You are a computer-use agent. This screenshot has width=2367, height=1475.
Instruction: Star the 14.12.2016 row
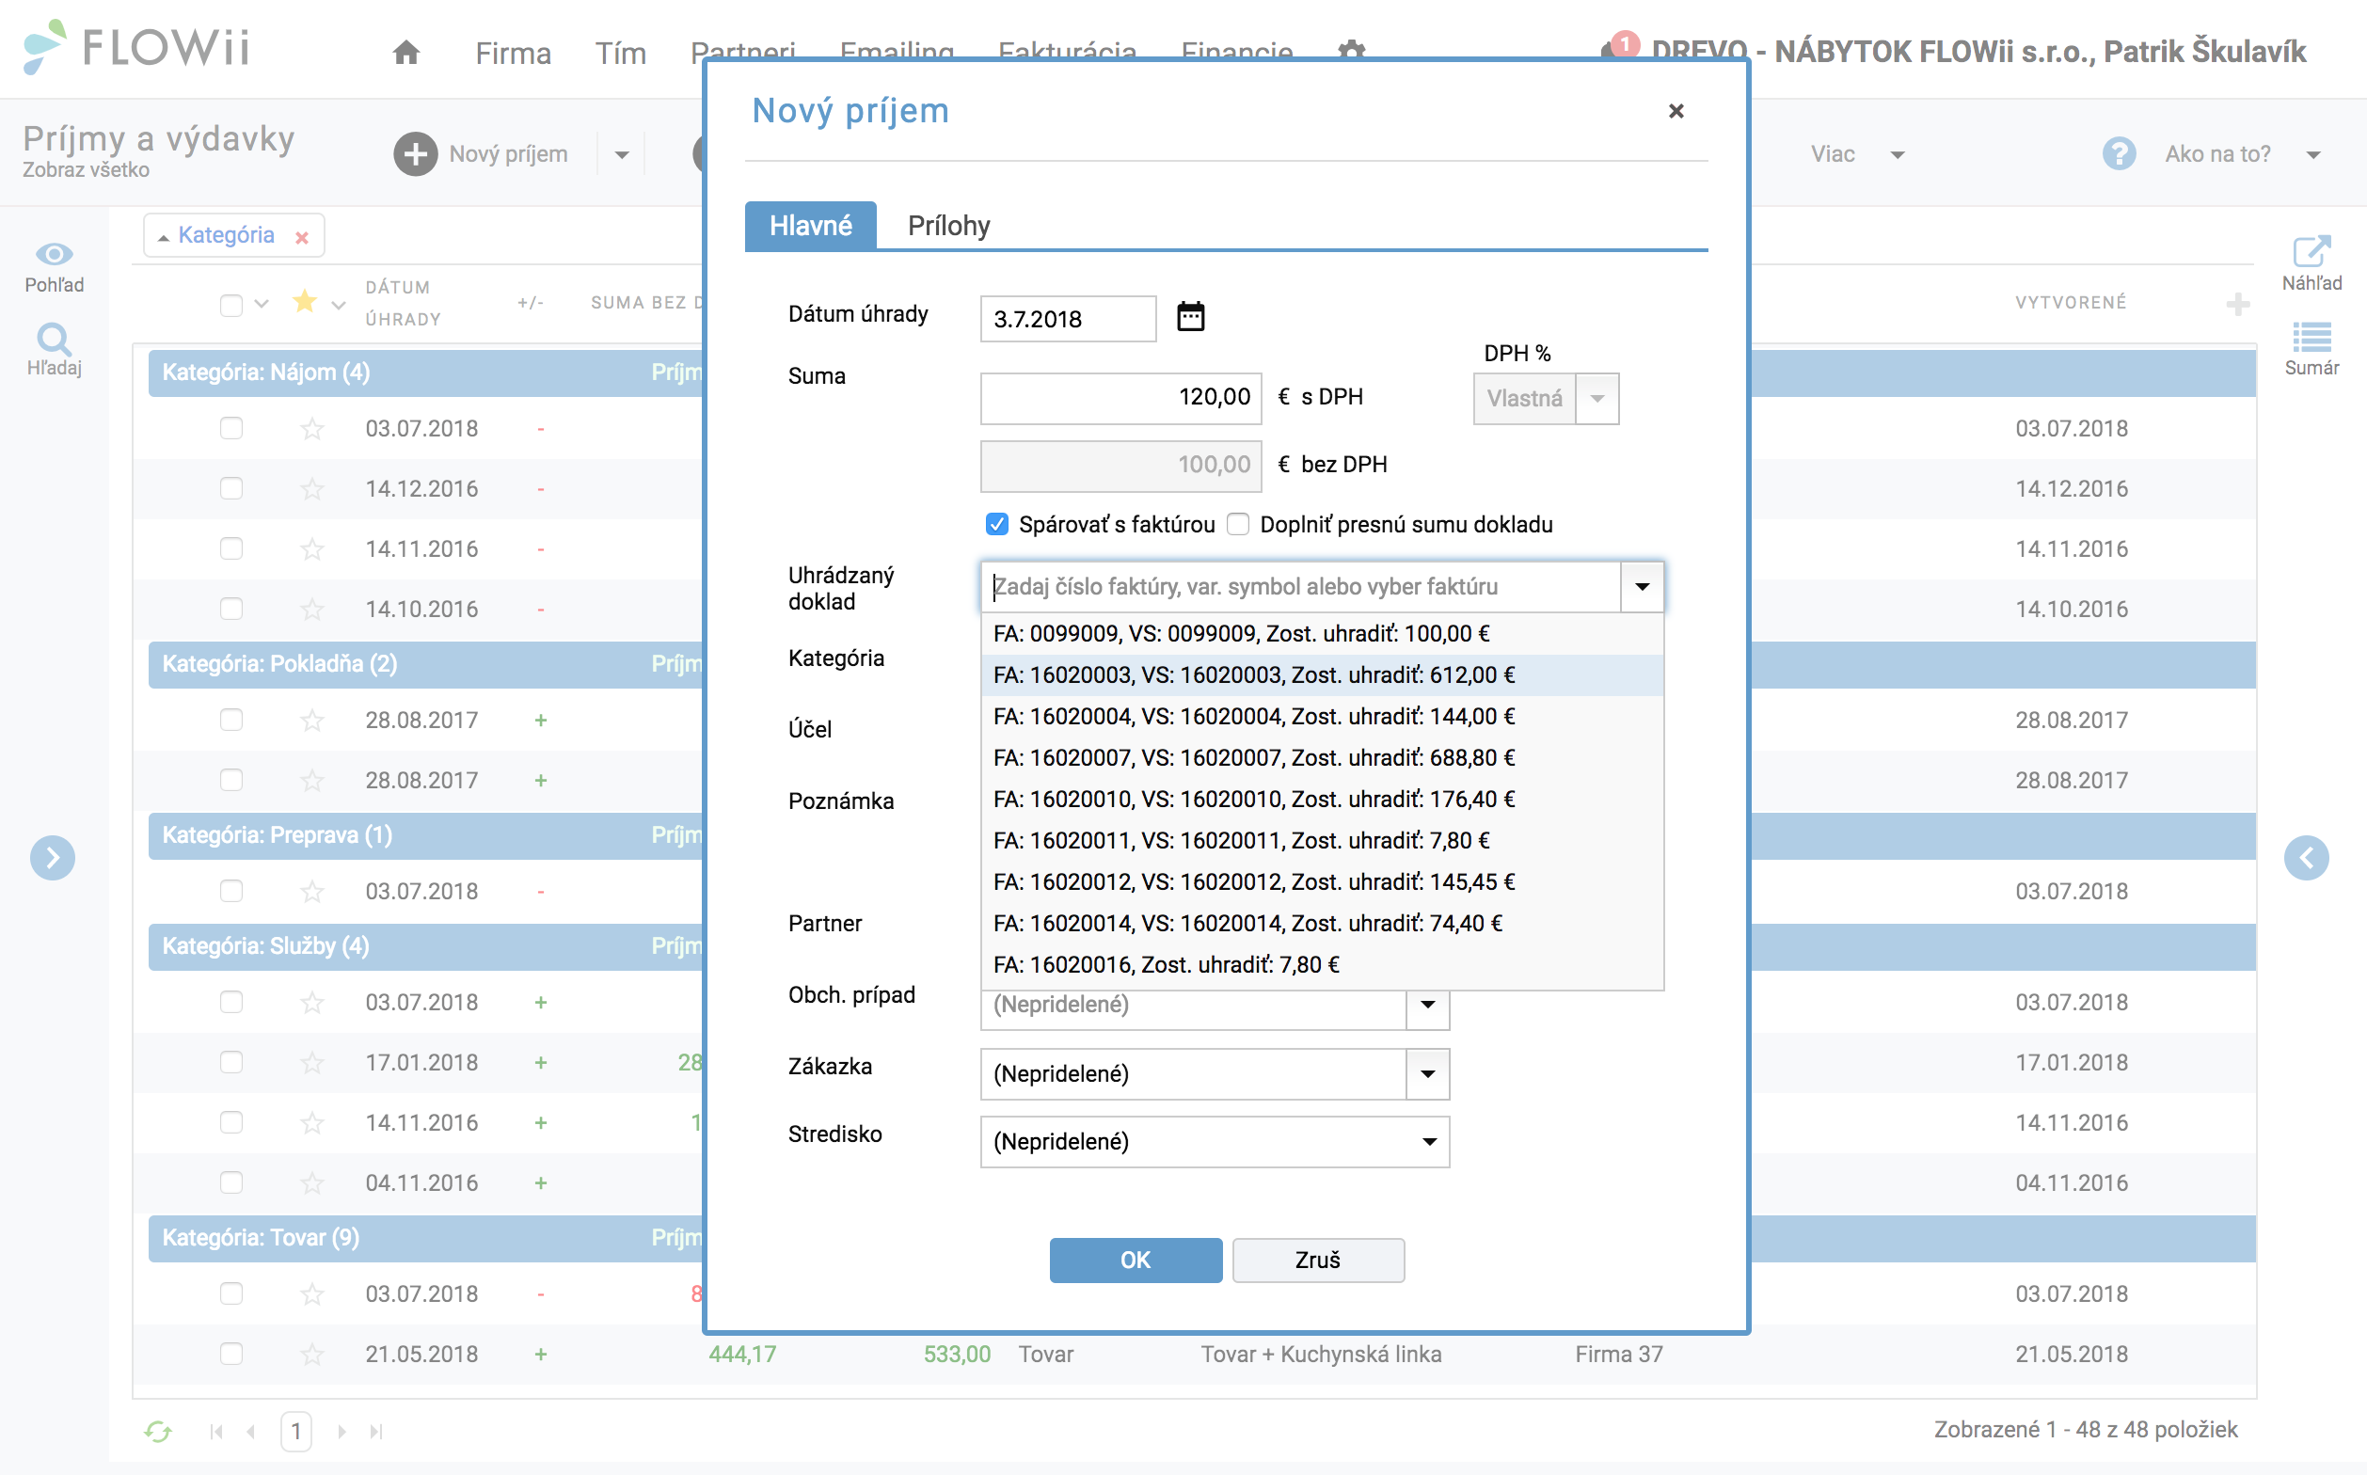pyautogui.click(x=312, y=489)
